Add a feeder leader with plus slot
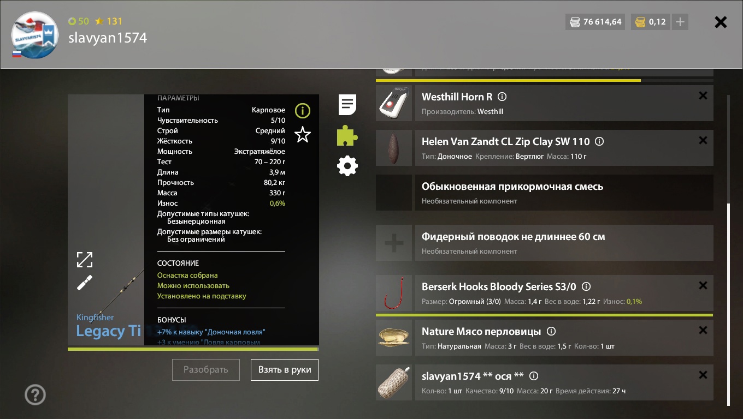 (394, 243)
